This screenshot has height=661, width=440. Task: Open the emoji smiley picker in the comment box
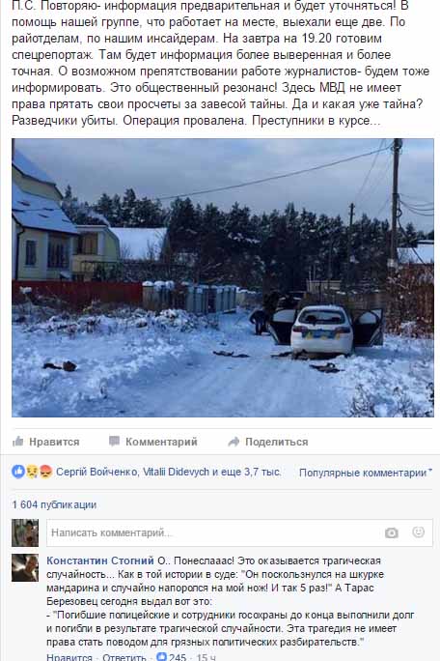pyautogui.click(x=418, y=532)
